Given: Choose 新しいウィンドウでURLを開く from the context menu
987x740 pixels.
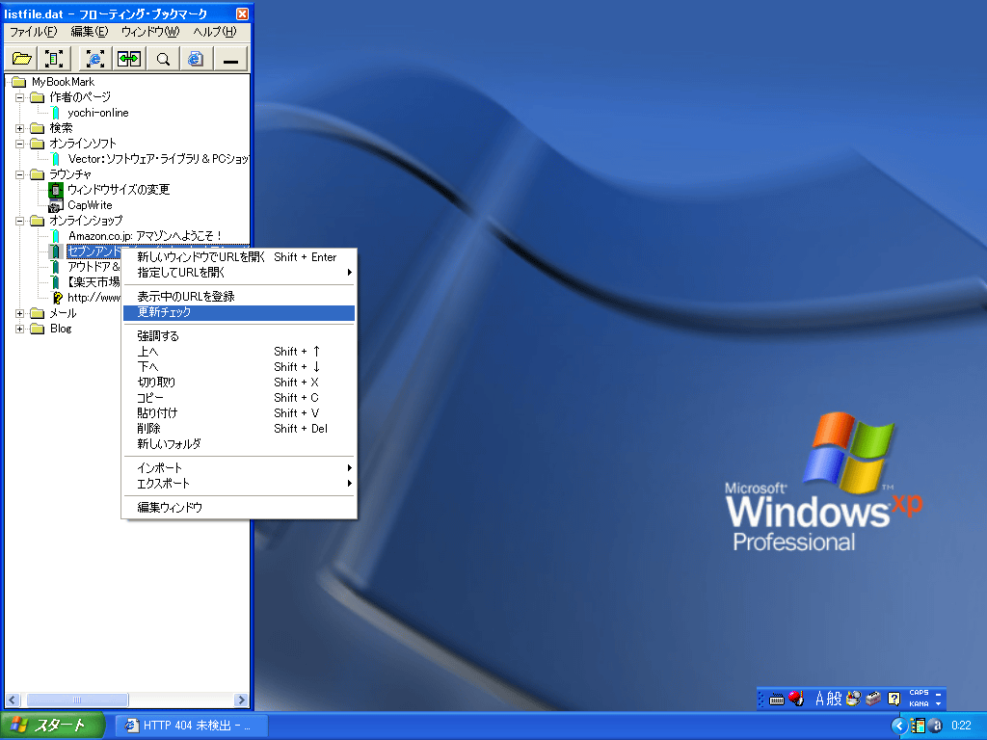Looking at the screenshot, I should pyautogui.click(x=239, y=256).
